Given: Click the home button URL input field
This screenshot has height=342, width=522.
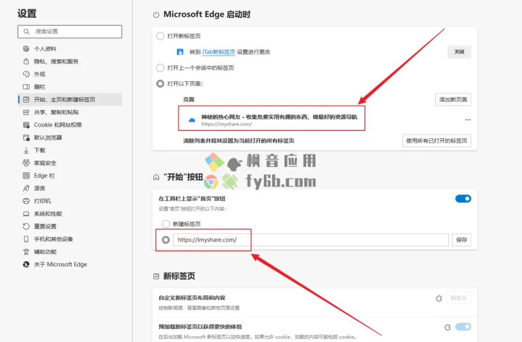Looking at the screenshot, I should pos(311,240).
